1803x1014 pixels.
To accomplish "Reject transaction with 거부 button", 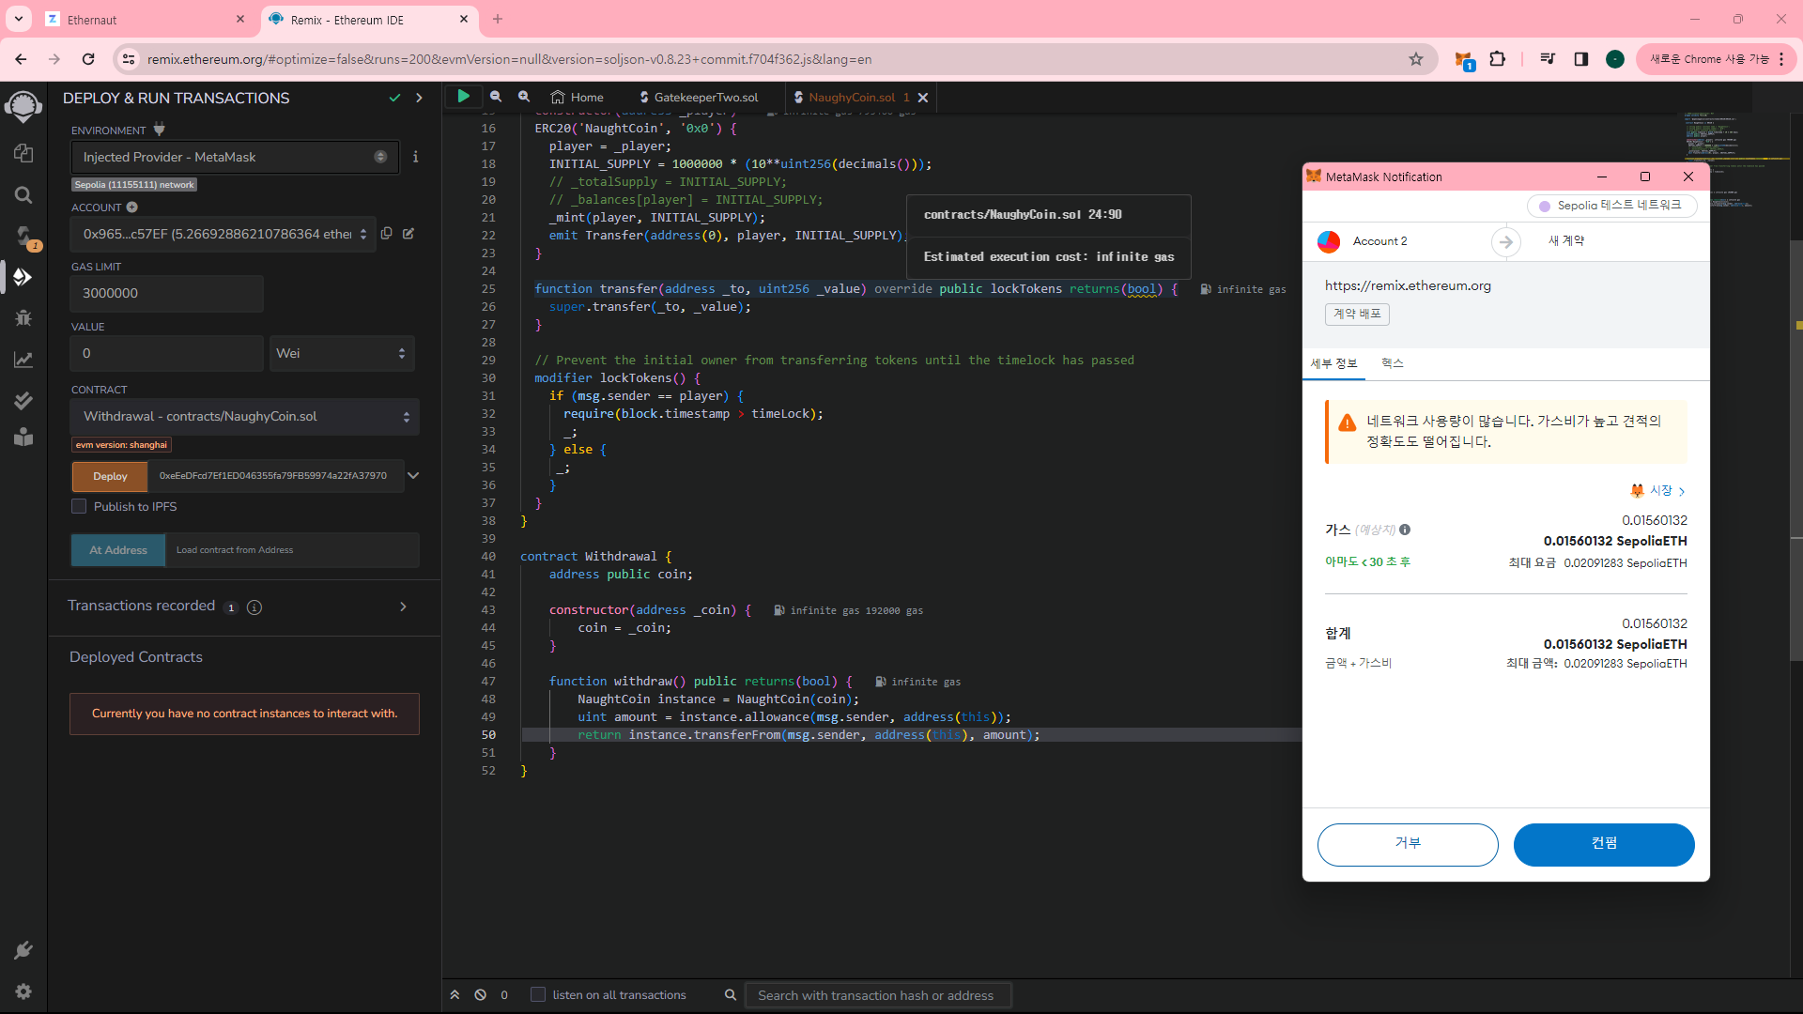I will (1407, 843).
